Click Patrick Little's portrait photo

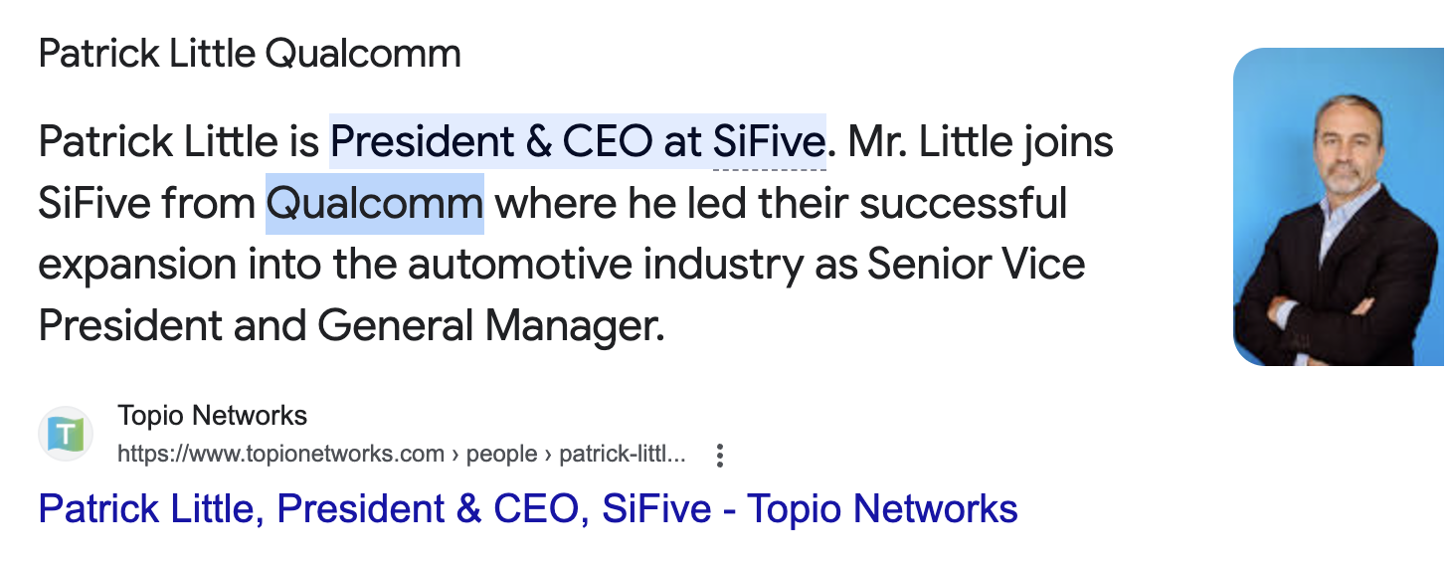point(1338,207)
